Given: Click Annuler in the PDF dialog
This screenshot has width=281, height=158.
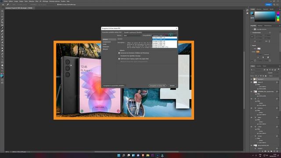Looking at the screenshot, I should (172, 86).
